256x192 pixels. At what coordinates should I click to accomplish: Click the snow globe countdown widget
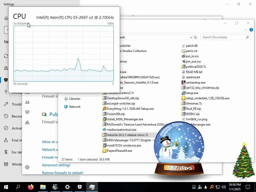click(179, 148)
